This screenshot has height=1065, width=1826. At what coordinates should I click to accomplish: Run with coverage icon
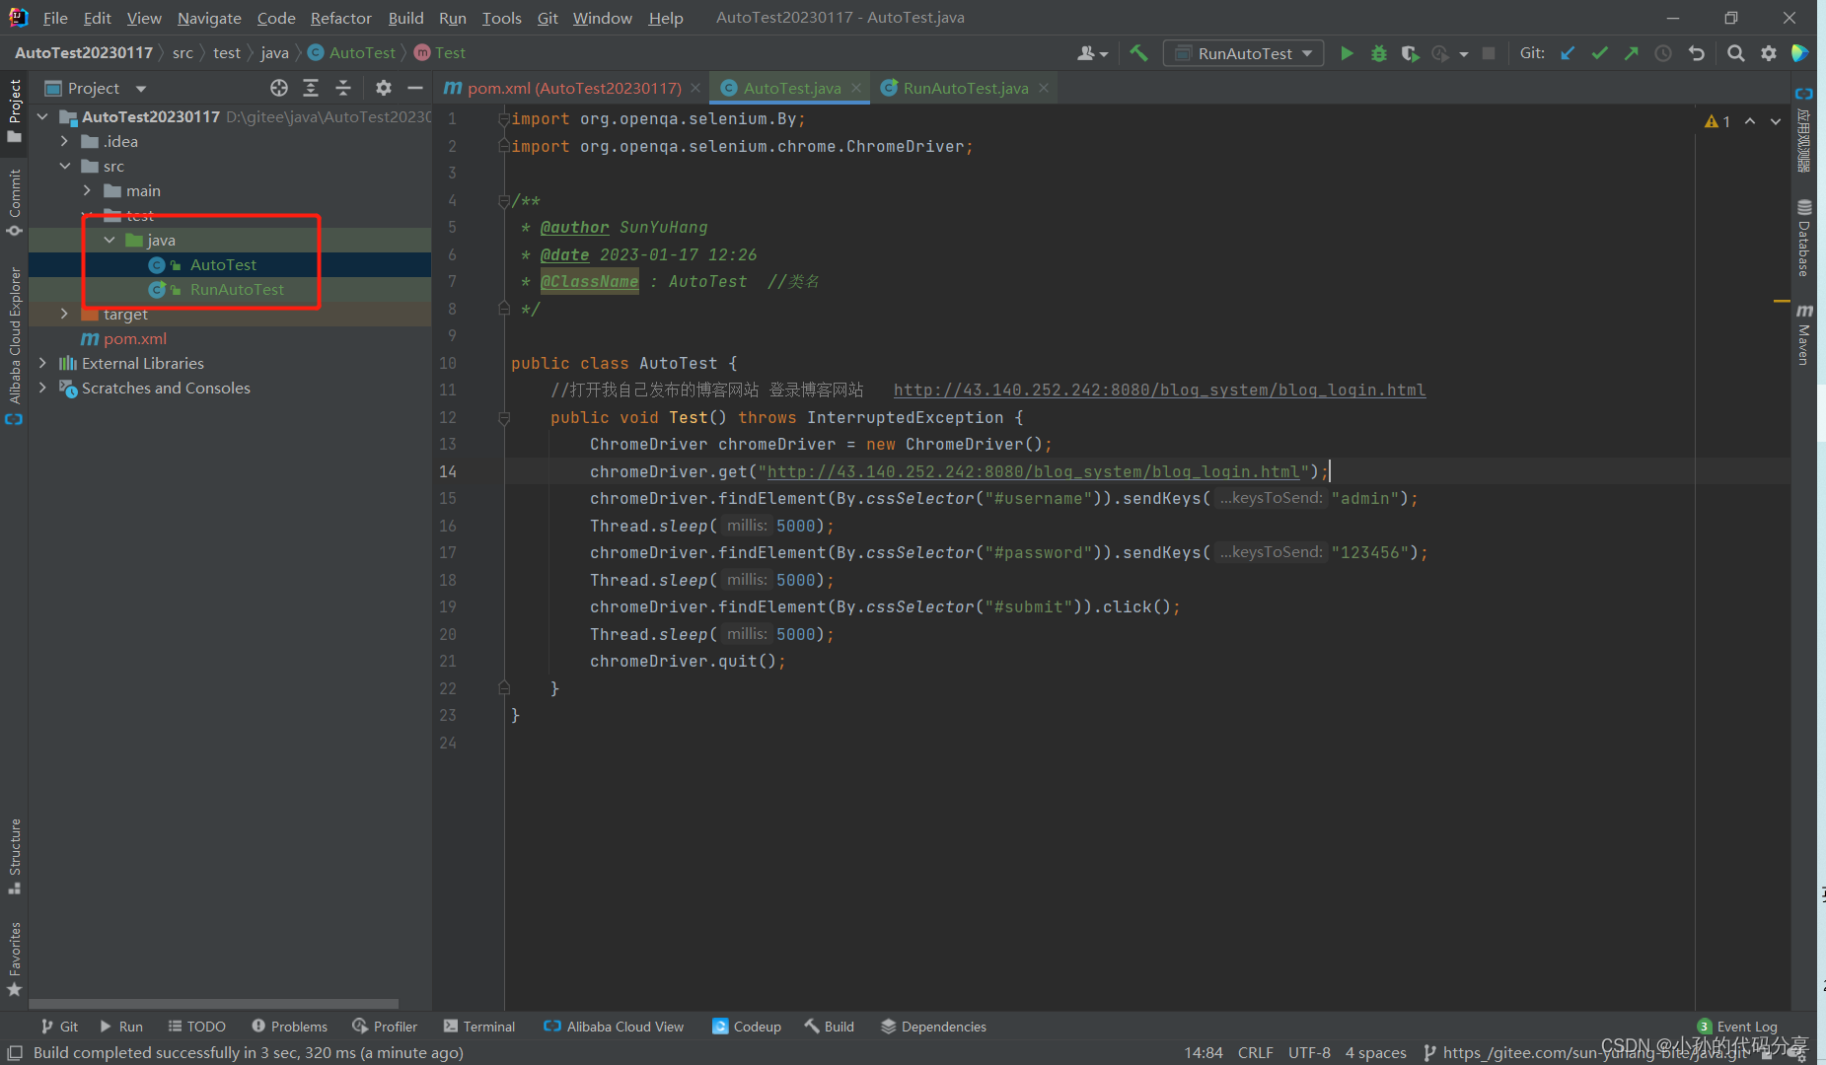1411,53
